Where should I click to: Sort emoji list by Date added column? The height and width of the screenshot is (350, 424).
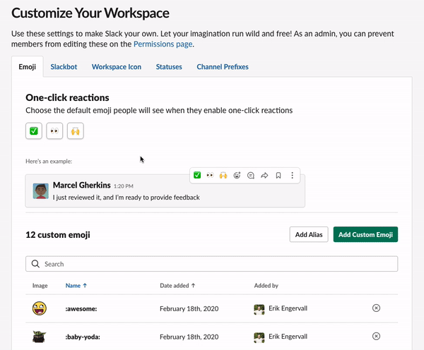point(177,286)
